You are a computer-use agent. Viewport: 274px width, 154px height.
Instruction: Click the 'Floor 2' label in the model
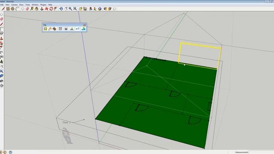tap(67, 123)
